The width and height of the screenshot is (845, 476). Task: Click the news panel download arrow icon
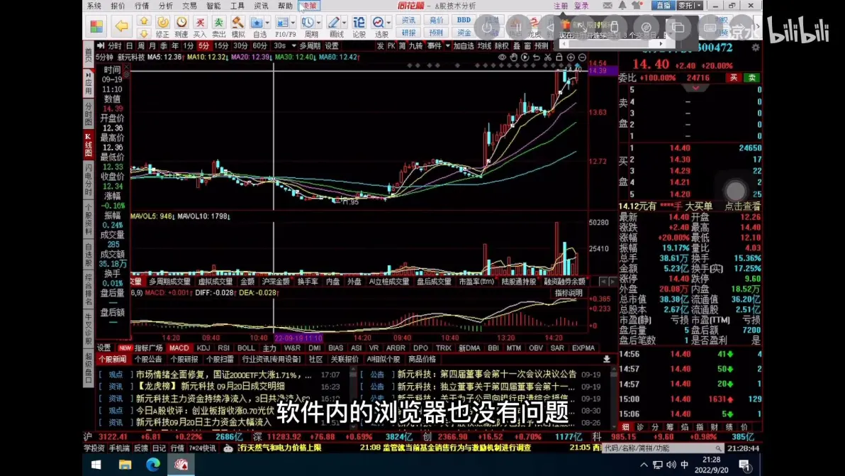pyautogui.click(x=606, y=359)
